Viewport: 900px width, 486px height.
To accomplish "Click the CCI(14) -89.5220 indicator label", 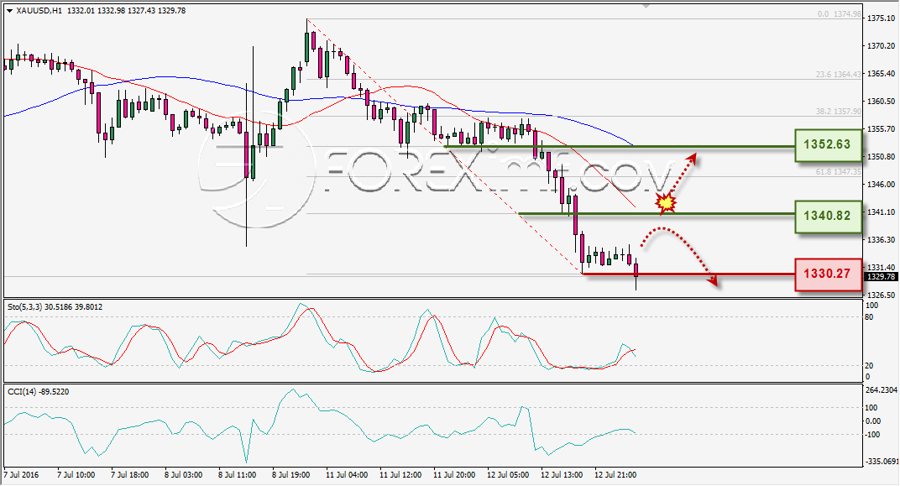I will click(38, 391).
